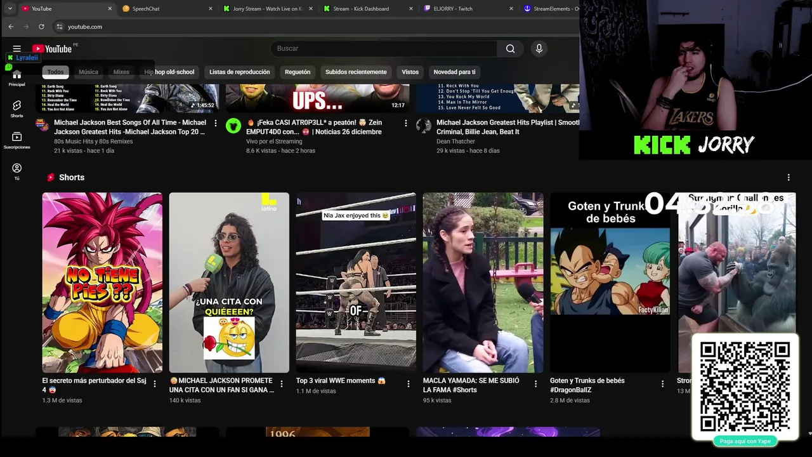Screen dimensions: 812x457
Task: Open more options for the Shorts section
Action: coord(789,178)
